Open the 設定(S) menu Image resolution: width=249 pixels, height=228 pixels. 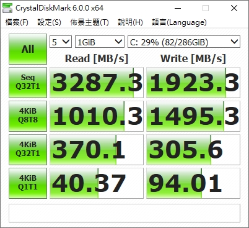pyautogui.click(x=49, y=22)
